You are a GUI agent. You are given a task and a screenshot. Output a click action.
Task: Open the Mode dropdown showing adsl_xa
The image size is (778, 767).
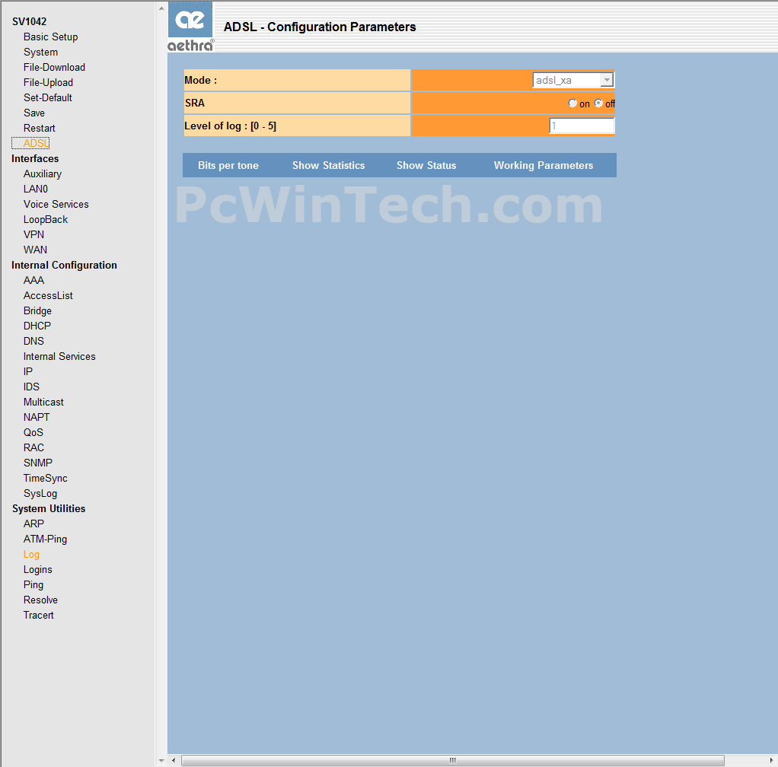tap(573, 81)
